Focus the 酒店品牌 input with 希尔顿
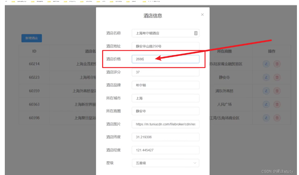Screen dimensions: 299x175 point(166,85)
